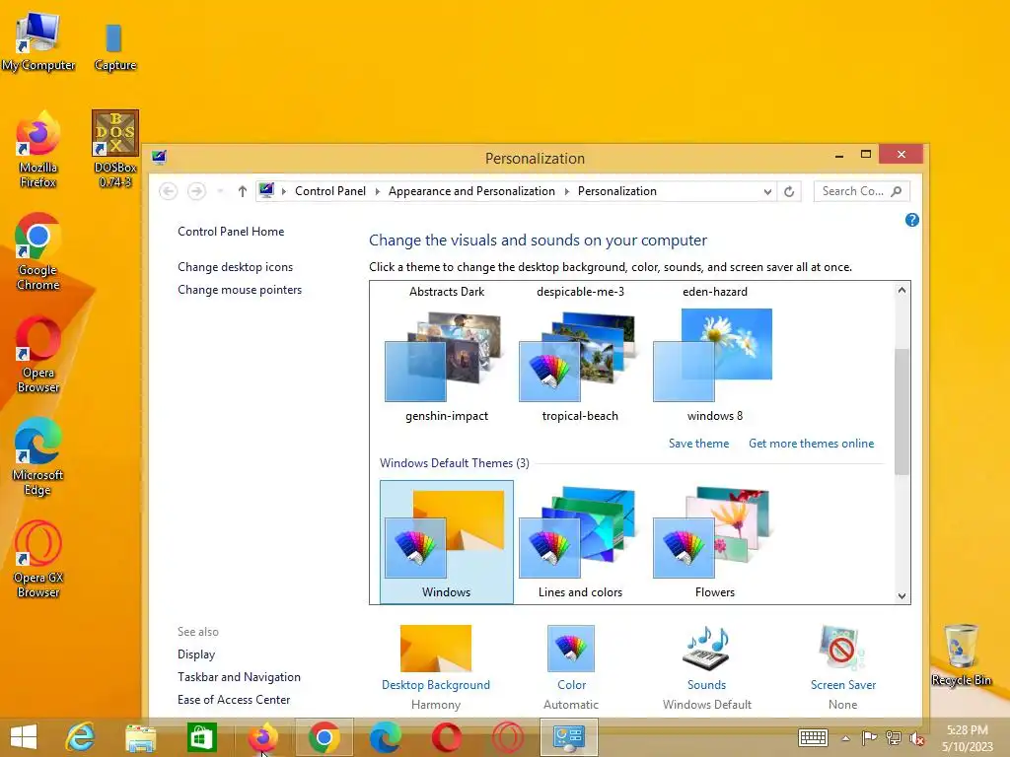This screenshot has width=1010, height=757.
Task: Apply the windows 8 theme
Action: tap(714, 367)
